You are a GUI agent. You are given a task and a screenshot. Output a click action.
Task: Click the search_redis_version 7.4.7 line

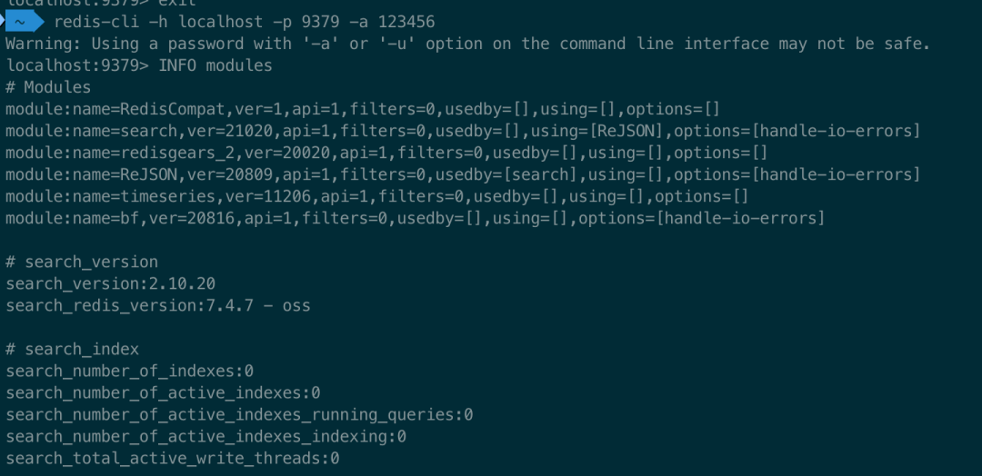coord(158,305)
